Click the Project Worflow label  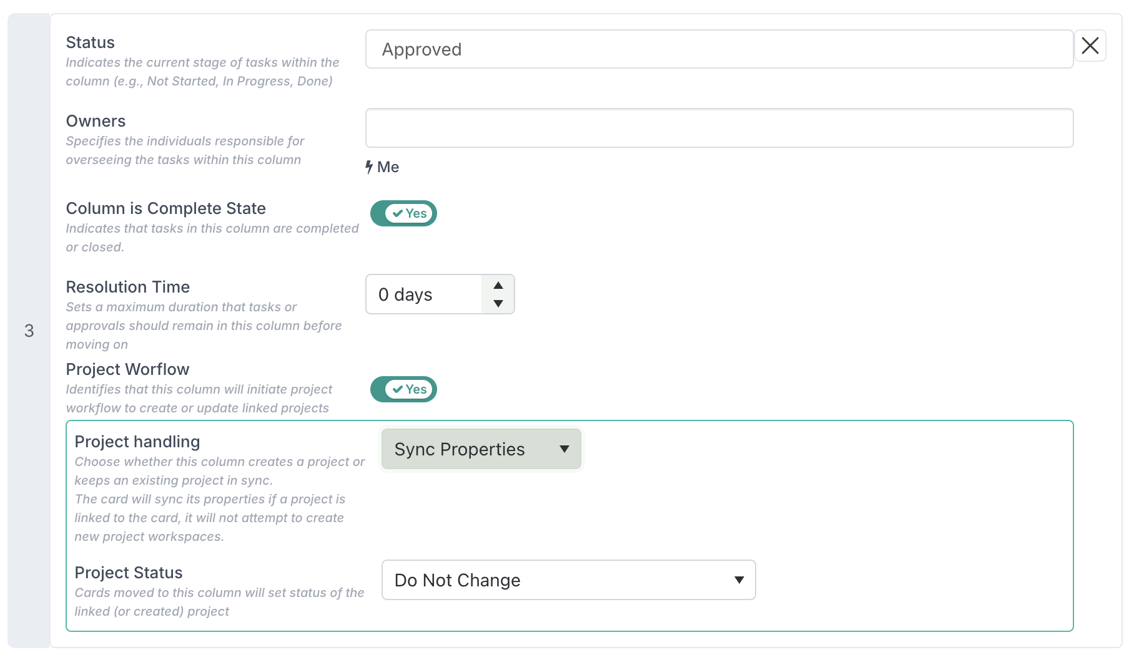point(128,369)
